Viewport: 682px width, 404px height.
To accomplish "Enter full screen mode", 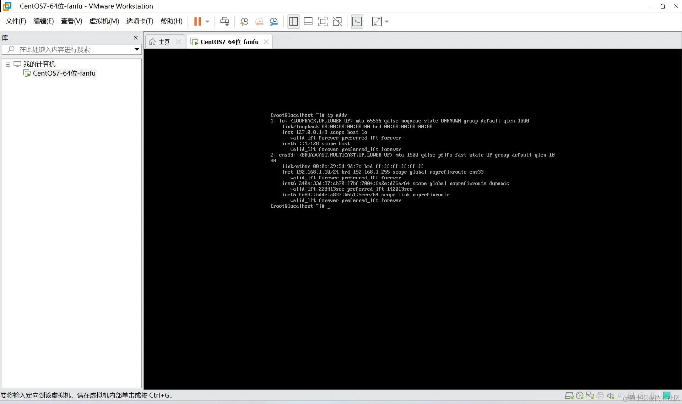I will point(323,22).
